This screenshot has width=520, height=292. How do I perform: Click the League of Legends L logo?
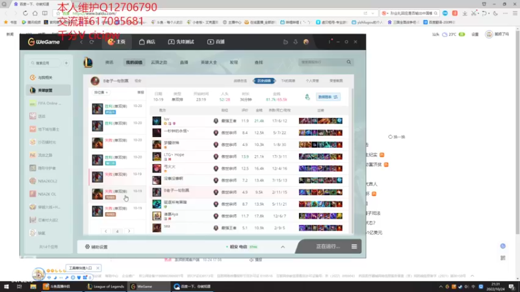pos(88,62)
